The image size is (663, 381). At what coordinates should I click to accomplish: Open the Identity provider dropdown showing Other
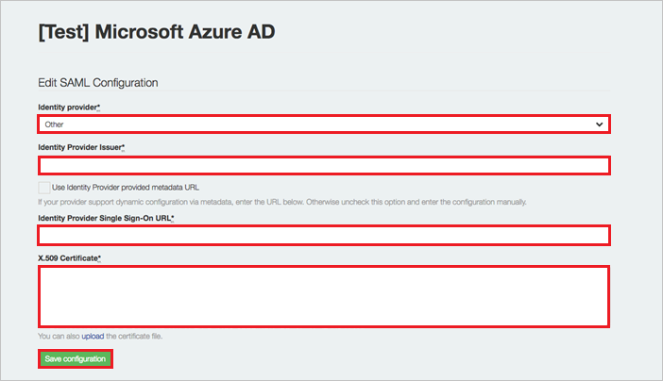pyautogui.click(x=324, y=124)
